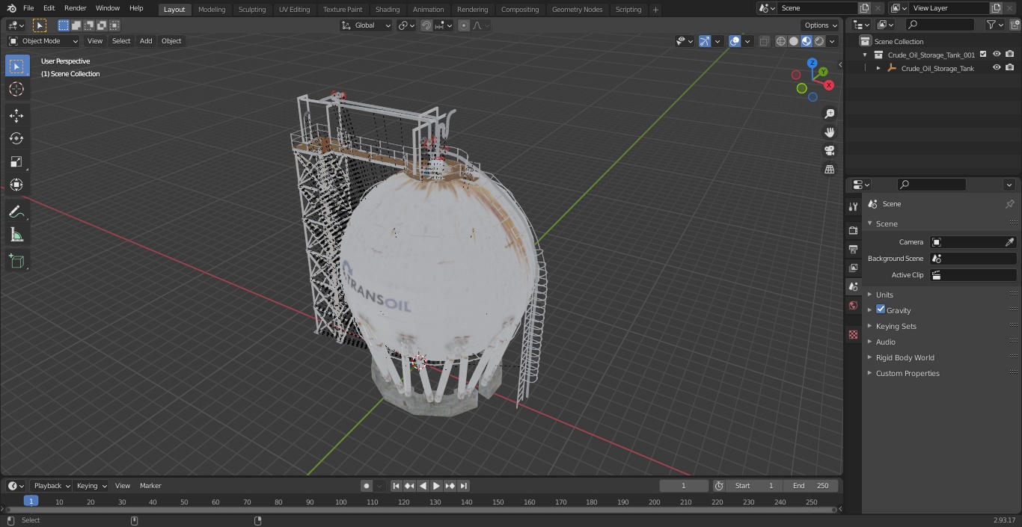
Task: Open the viewport Add menu
Action: (146, 41)
